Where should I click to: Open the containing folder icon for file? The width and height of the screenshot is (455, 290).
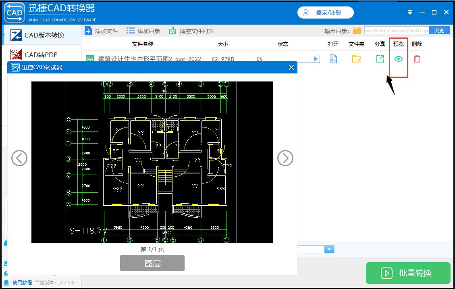pos(356,59)
